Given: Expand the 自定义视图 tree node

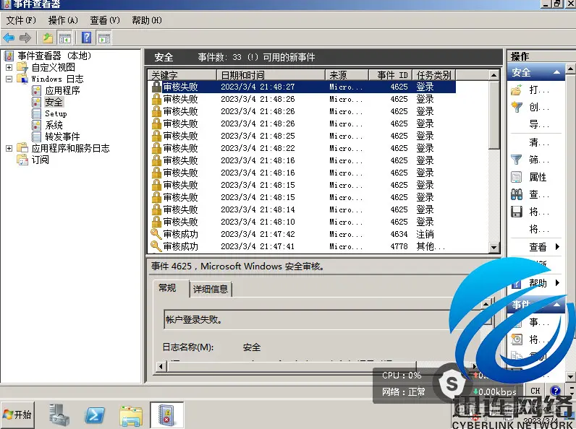Looking at the screenshot, I should tap(9, 67).
